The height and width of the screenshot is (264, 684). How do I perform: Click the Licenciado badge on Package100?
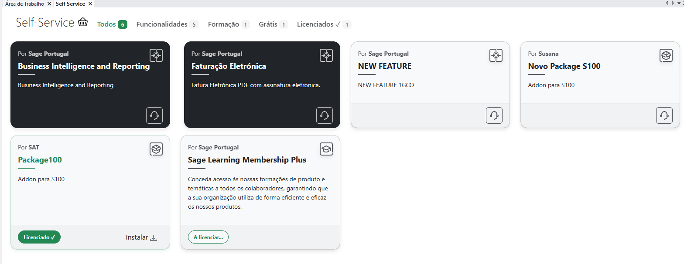(x=39, y=237)
